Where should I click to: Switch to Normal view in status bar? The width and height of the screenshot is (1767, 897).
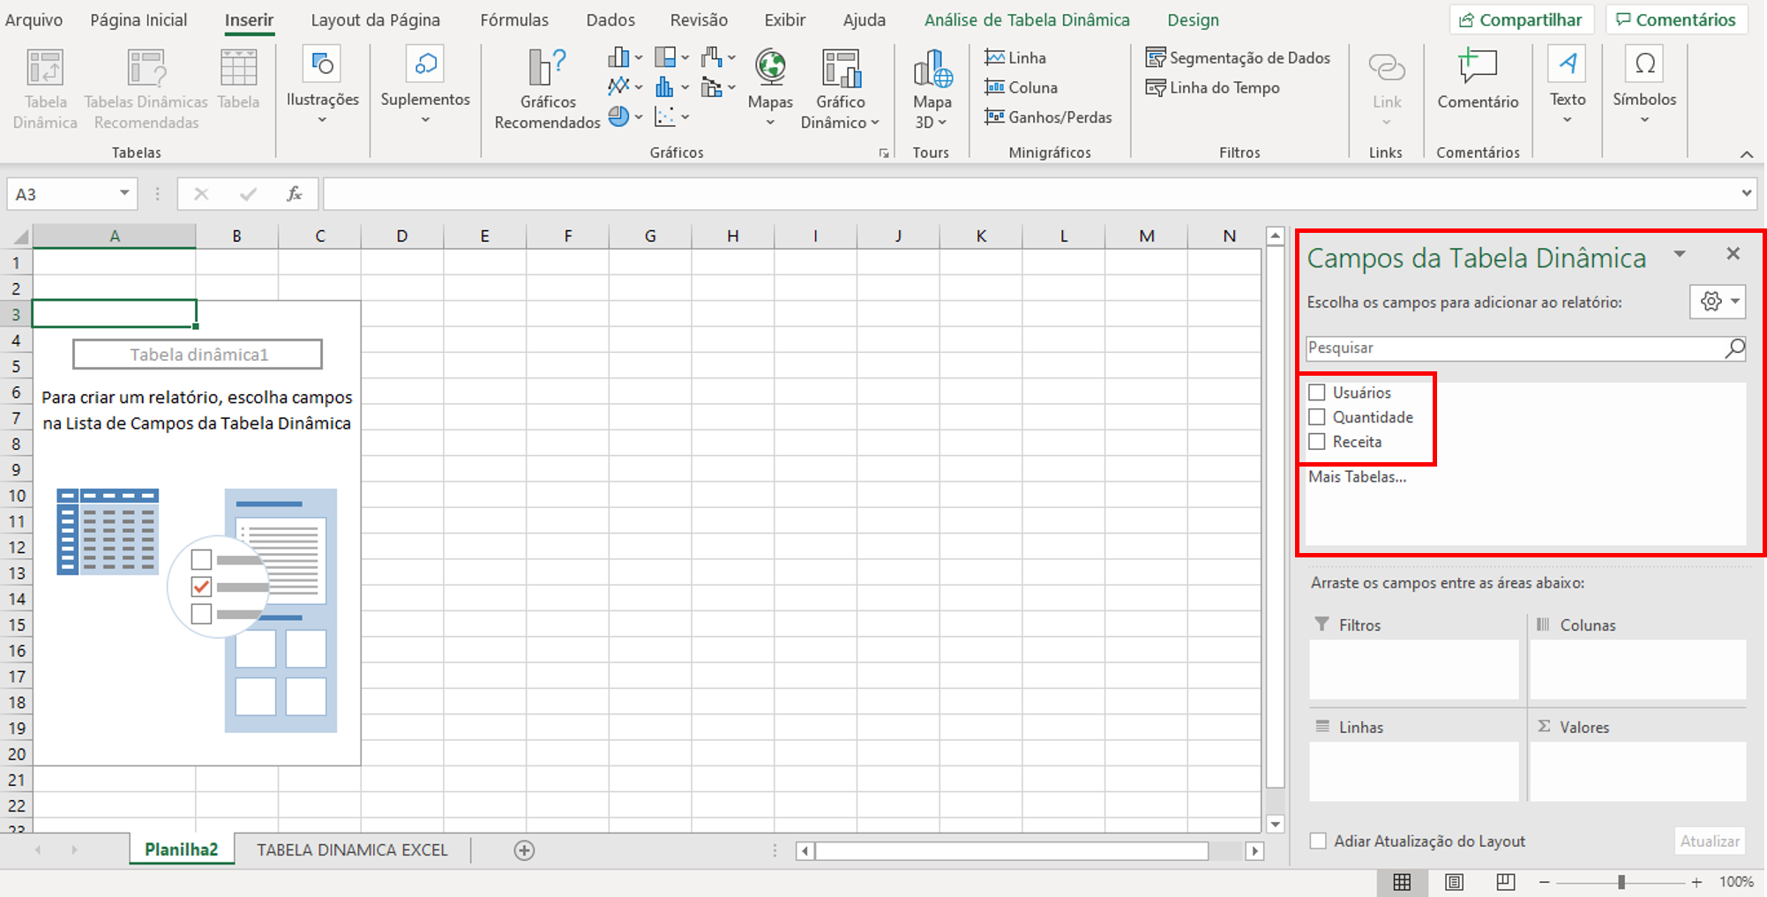1402,882
